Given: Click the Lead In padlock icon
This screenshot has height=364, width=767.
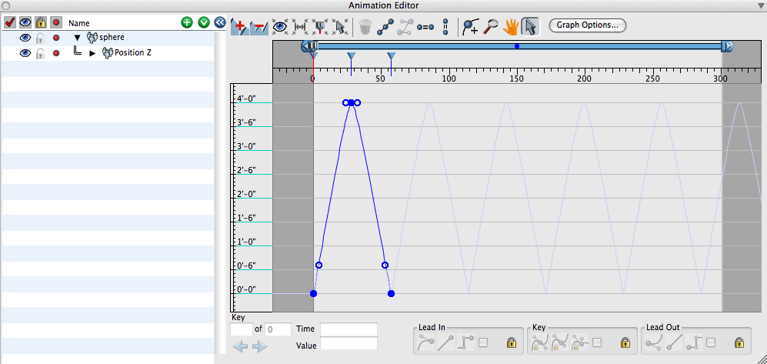Looking at the screenshot, I should (512, 342).
